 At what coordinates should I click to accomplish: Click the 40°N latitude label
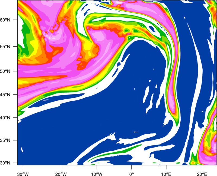coord(5,118)
